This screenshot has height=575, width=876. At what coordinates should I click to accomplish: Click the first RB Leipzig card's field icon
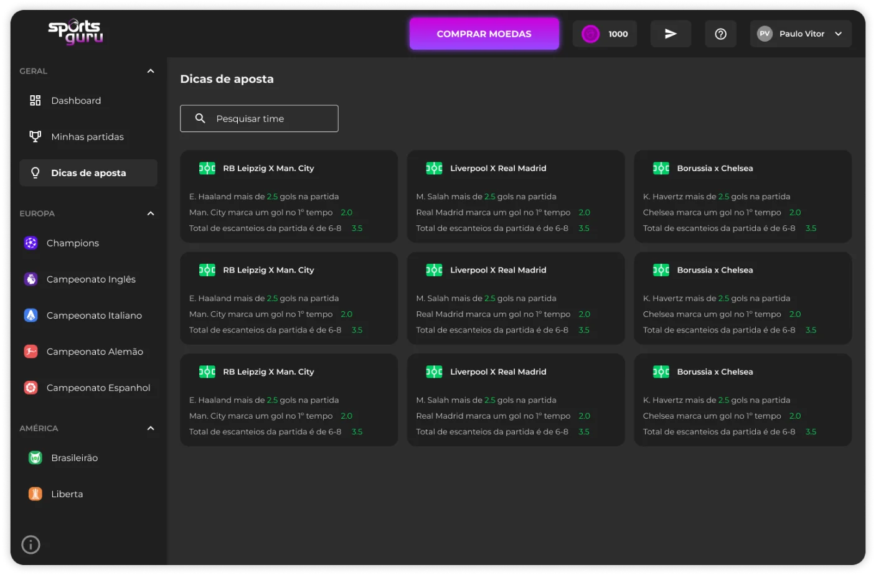click(207, 168)
